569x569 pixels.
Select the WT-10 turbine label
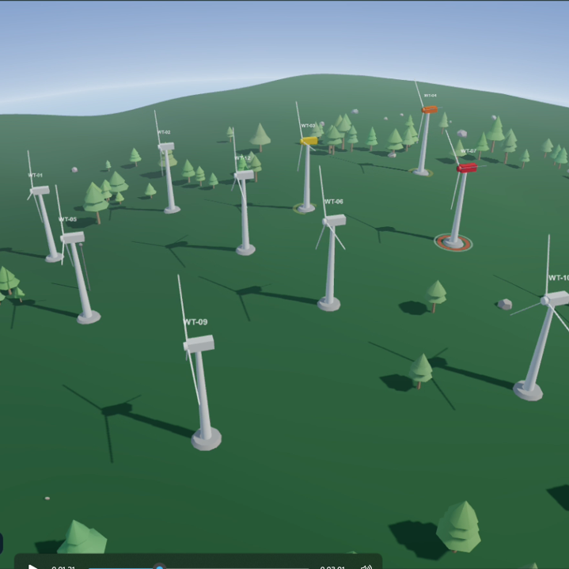(559, 278)
